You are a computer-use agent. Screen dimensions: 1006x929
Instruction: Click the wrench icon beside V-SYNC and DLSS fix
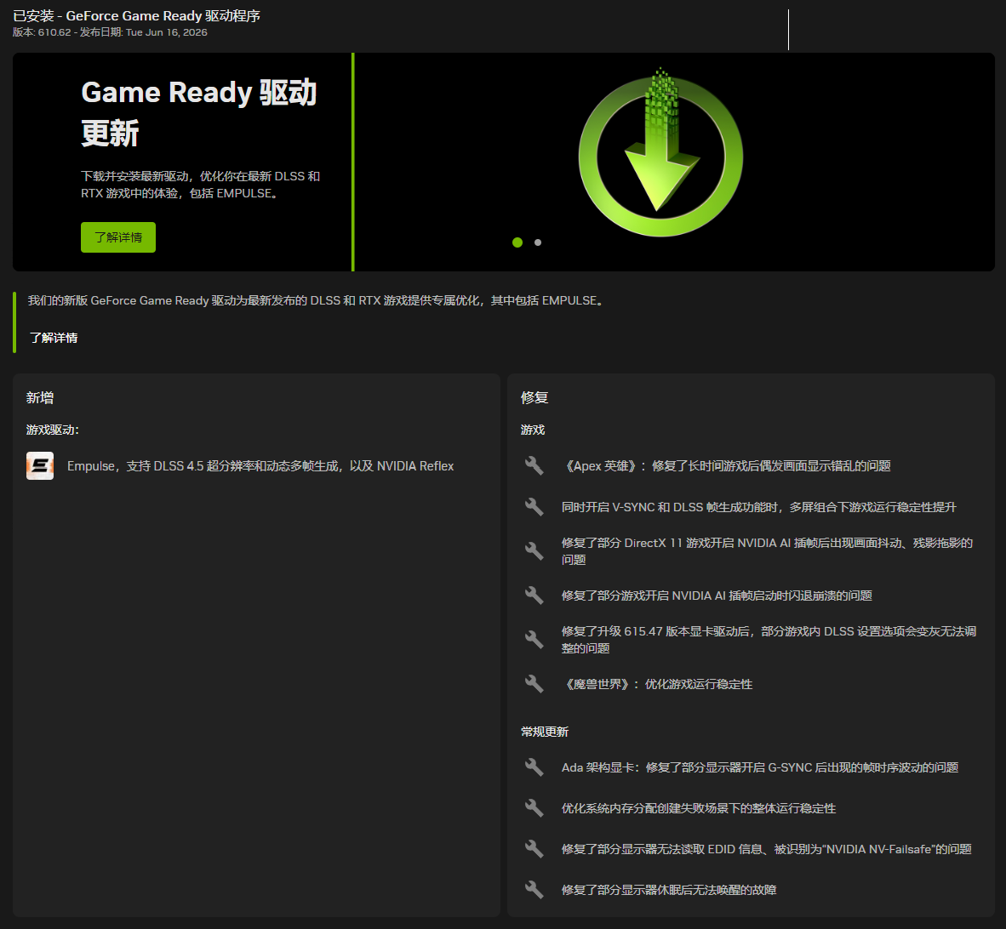pyautogui.click(x=534, y=507)
